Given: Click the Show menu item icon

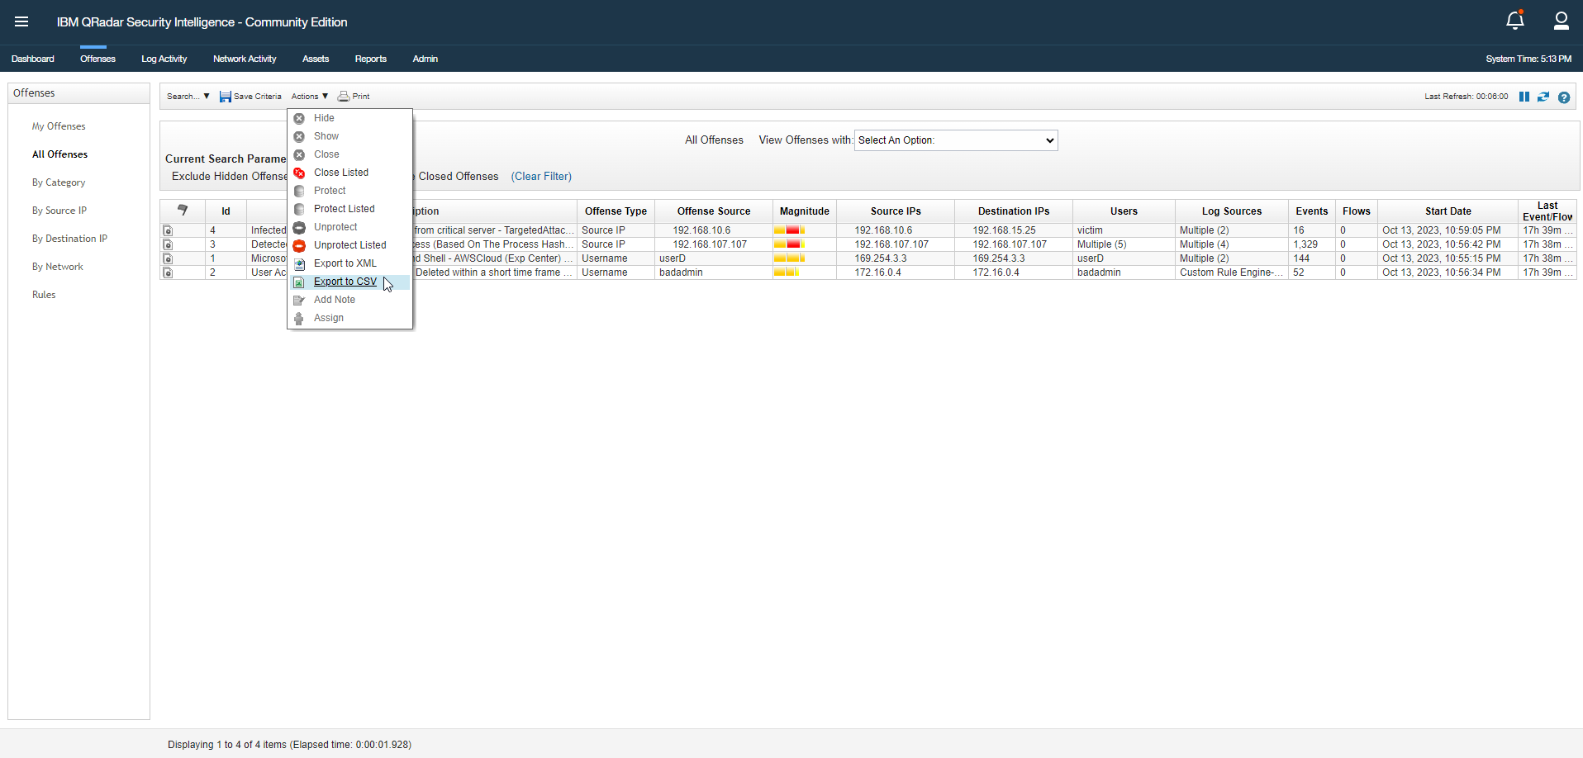Looking at the screenshot, I should [299, 136].
